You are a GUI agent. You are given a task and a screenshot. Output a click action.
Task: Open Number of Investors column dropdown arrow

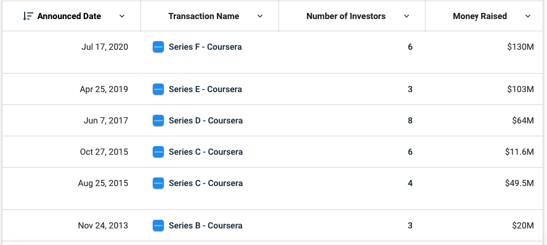(407, 16)
